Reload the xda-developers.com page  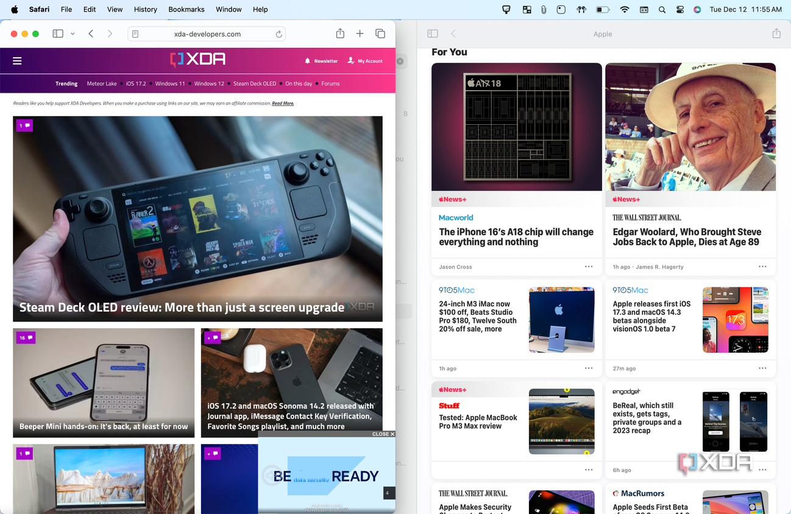point(278,34)
